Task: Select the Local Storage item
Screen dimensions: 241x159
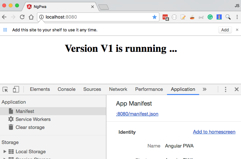Action: [x=31, y=152]
